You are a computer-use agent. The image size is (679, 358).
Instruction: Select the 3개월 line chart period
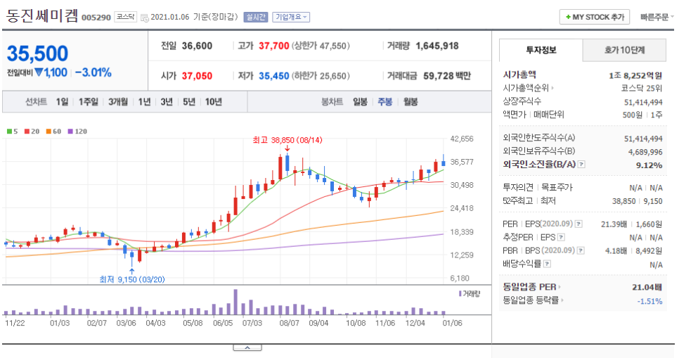(118, 102)
